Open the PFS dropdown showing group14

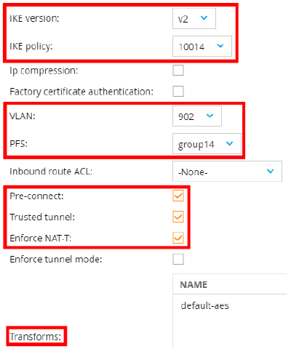click(207, 143)
